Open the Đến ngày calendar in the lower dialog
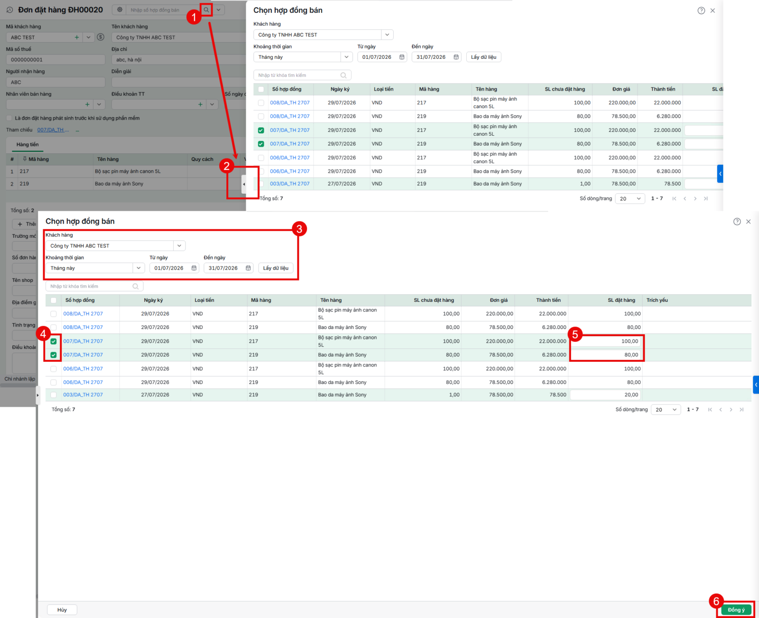Viewport: 759px width, 618px height. pos(248,268)
